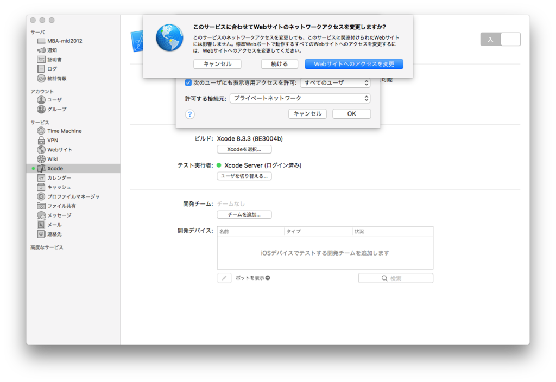This screenshot has width=556, height=382.
Task: Open the Wiki service
Action: click(x=49, y=159)
